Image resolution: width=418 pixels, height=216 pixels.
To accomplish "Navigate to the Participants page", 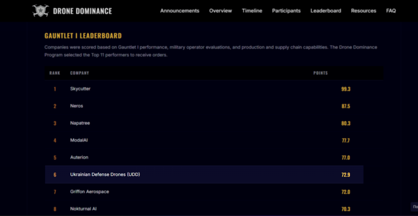I will coord(286,11).
